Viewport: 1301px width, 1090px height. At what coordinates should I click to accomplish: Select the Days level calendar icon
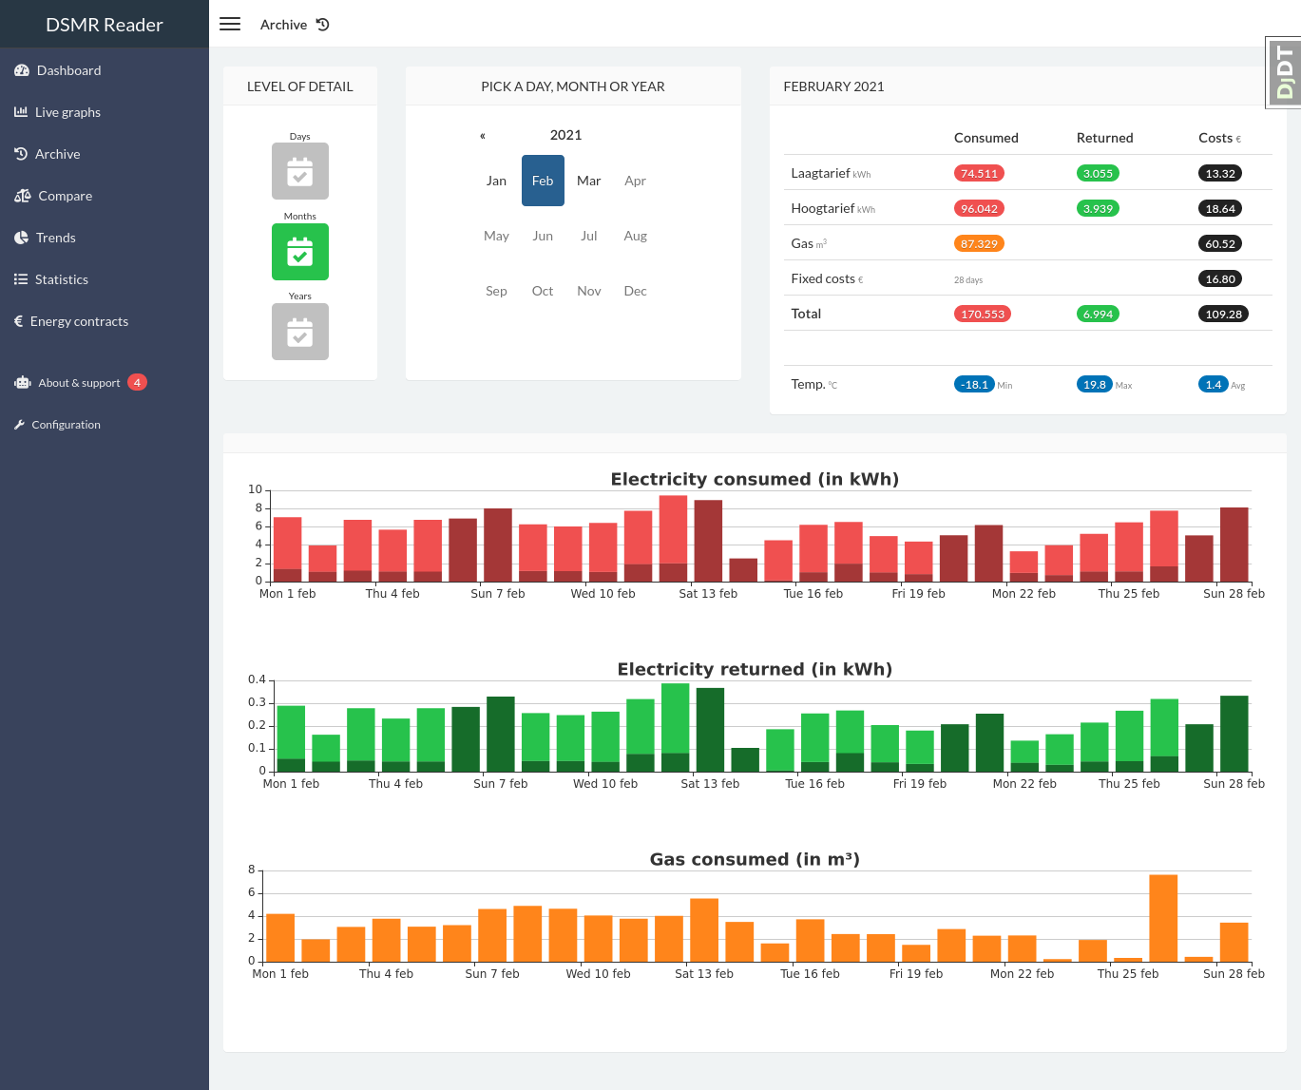point(300,171)
